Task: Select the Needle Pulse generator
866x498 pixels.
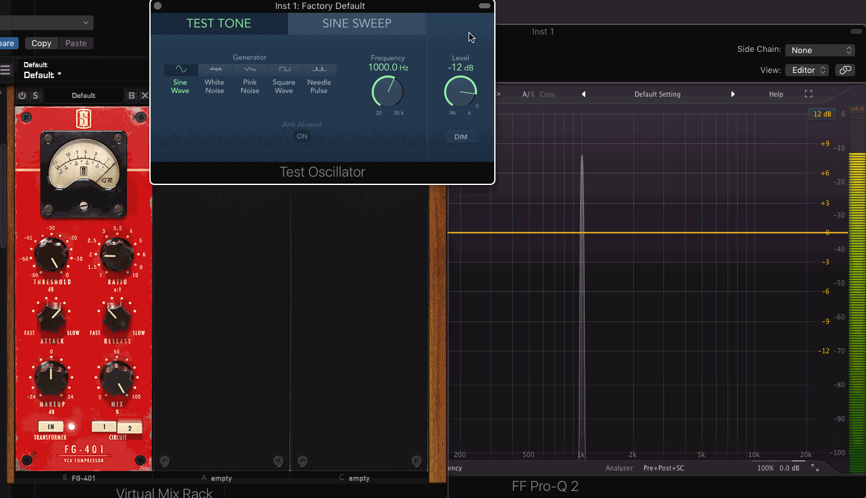Action: coord(319,79)
